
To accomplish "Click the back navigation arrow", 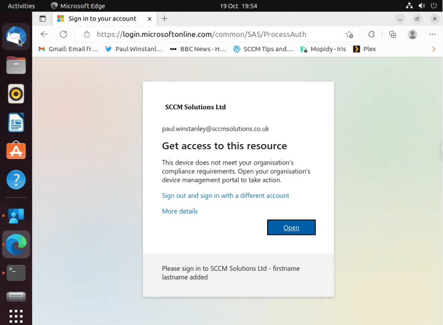I will point(44,34).
